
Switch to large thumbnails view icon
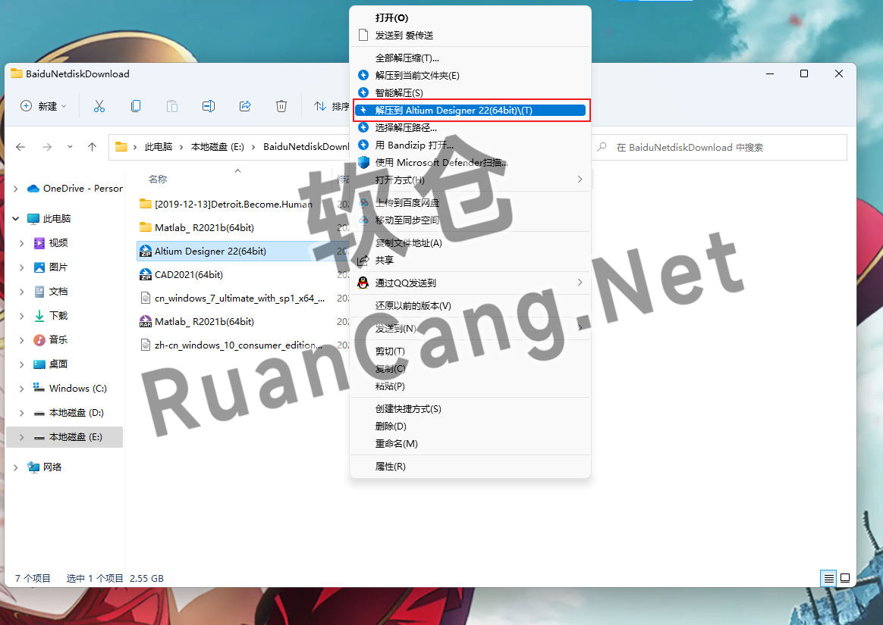point(844,578)
